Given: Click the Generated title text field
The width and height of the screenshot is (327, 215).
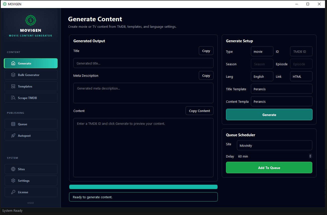Looking at the screenshot, I should (143, 63).
